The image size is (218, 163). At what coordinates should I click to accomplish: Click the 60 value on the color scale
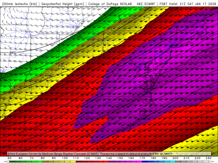tap(21, 158)
